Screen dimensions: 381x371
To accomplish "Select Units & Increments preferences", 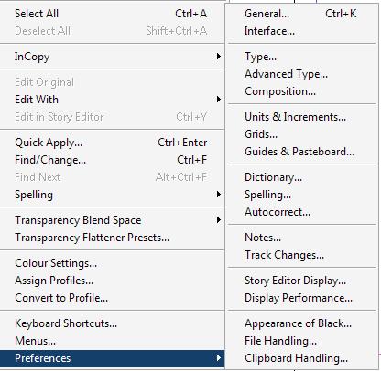I will click(x=301, y=117).
